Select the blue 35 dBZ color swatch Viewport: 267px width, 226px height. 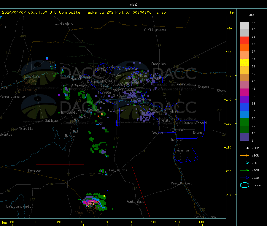(x=244, y=107)
